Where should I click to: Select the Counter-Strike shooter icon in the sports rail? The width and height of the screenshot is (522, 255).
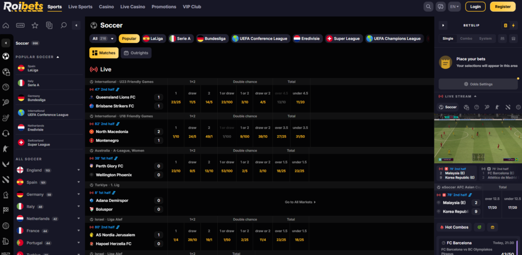[x=6, y=149]
